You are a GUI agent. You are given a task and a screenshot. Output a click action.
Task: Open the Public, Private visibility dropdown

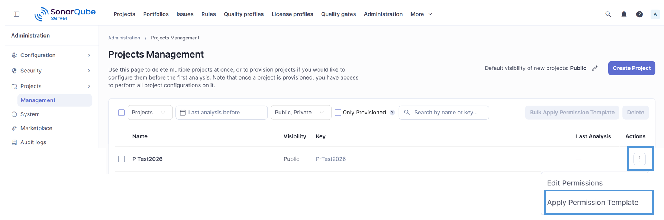pyautogui.click(x=301, y=113)
